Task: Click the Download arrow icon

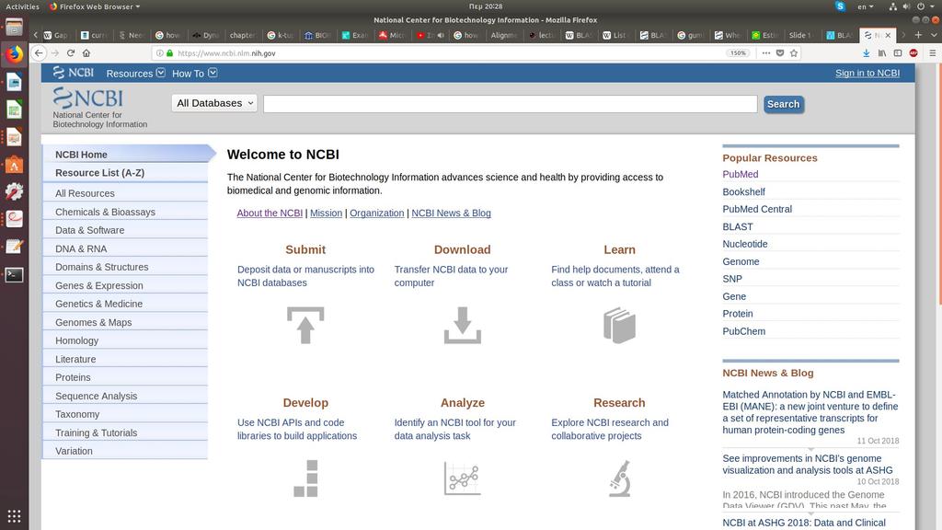Action: [462, 325]
